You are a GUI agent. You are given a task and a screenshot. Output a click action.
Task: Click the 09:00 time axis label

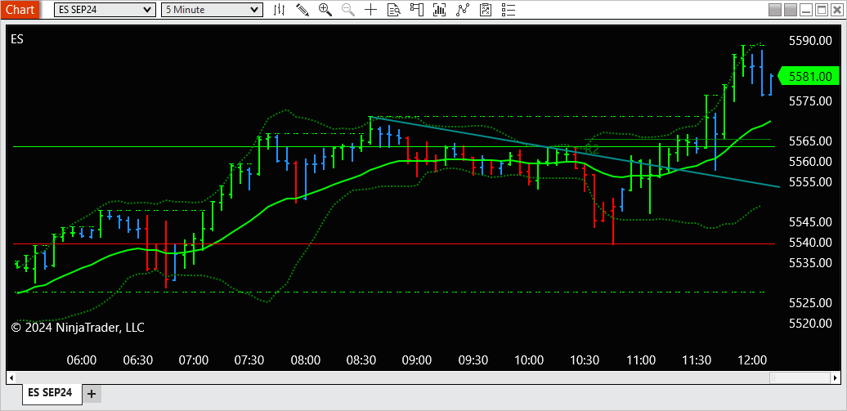[x=417, y=360]
